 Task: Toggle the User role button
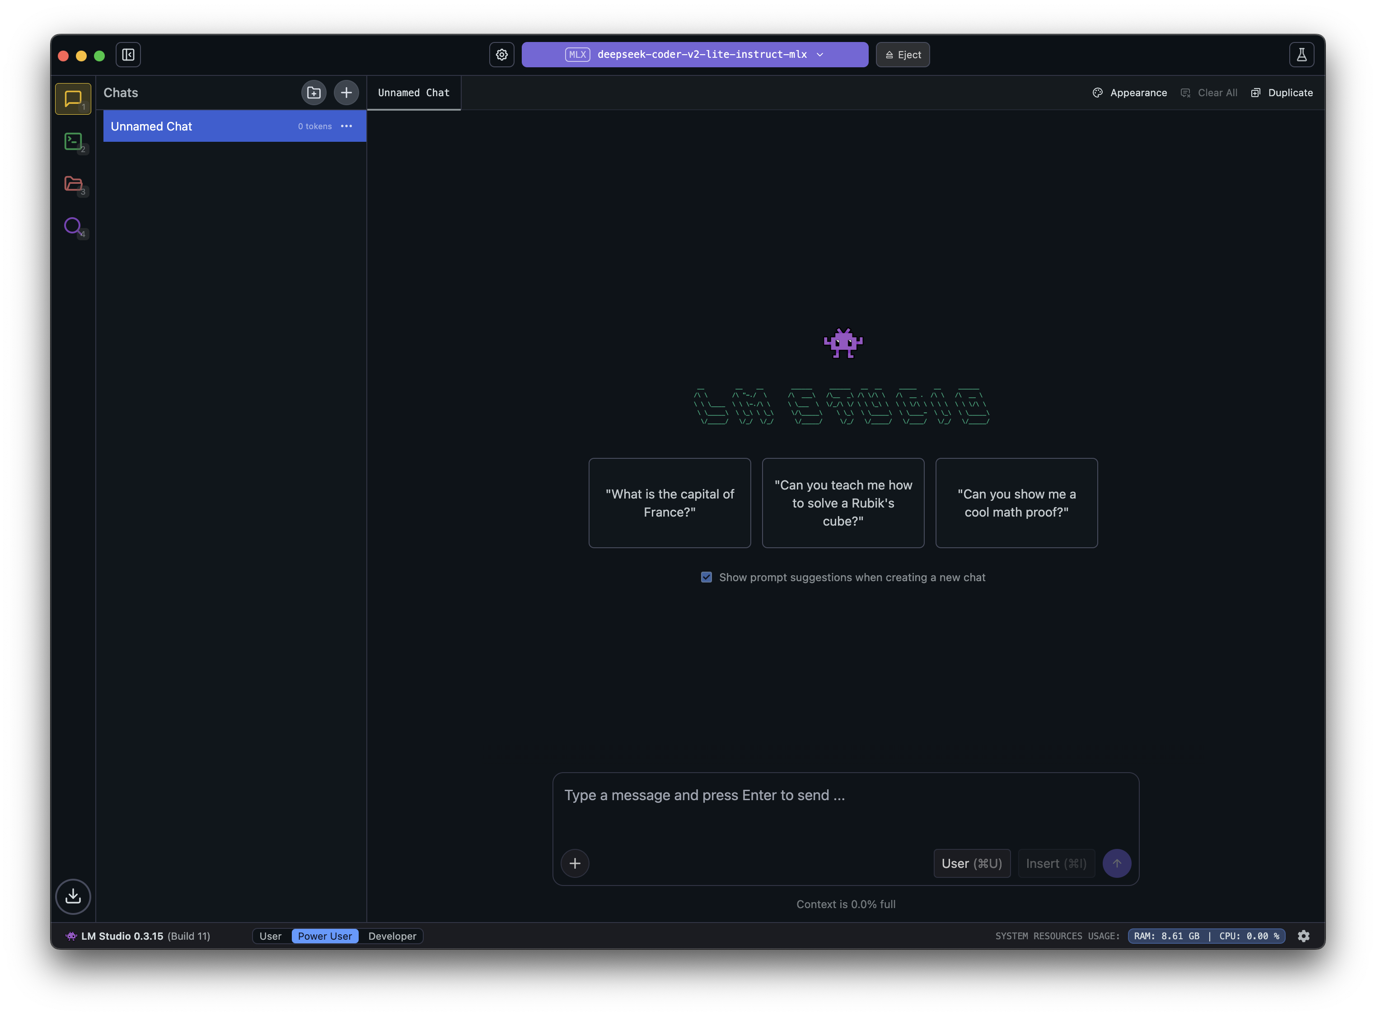coord(971,863)
